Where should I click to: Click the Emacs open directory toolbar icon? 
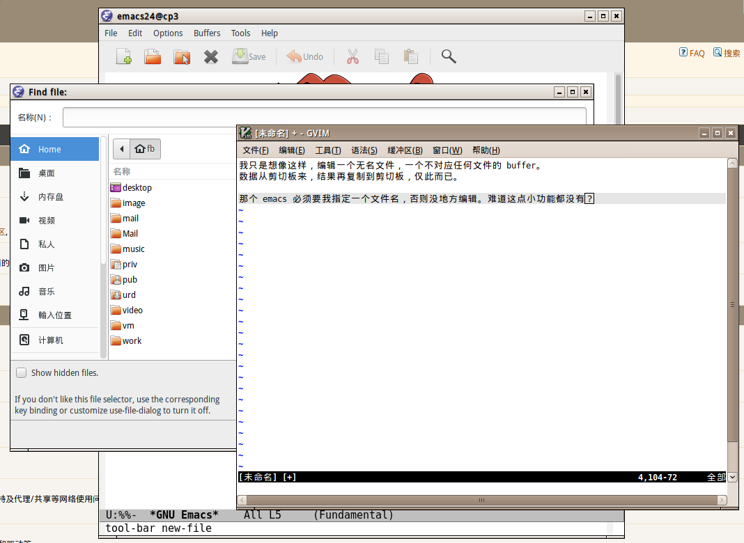(x=182, y=56)
